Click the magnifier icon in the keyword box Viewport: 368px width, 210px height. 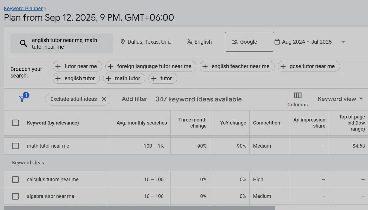23,43
